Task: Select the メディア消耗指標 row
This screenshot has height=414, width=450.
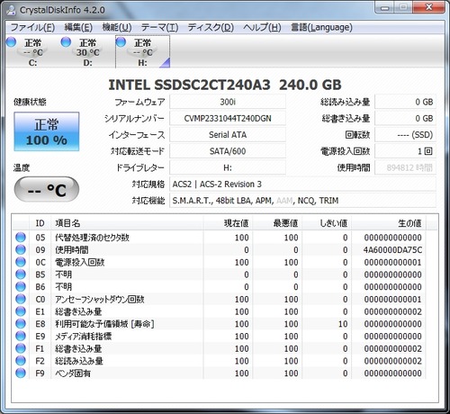Action: 219,336
